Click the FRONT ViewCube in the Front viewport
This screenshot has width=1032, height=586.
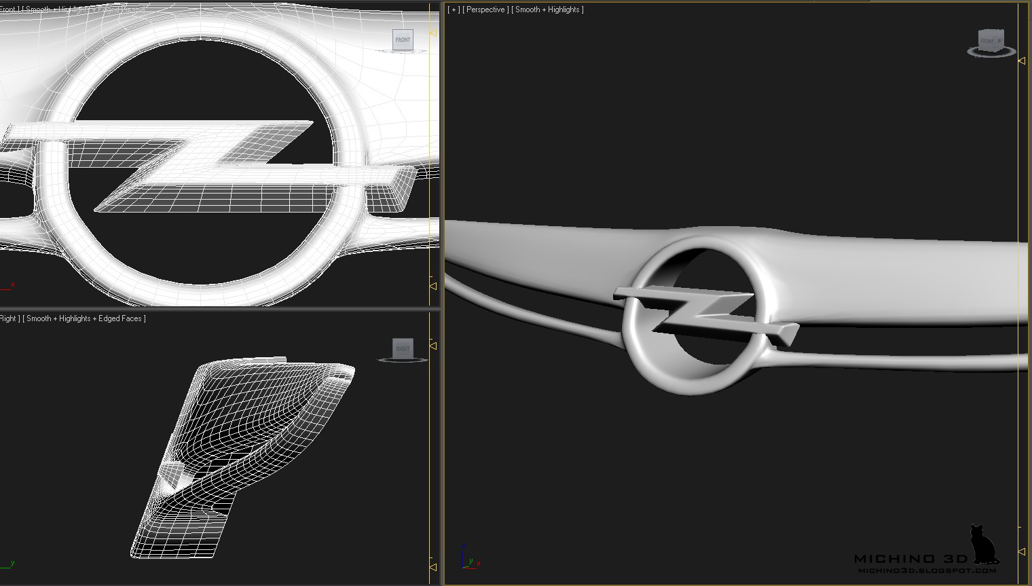[403, 40]
